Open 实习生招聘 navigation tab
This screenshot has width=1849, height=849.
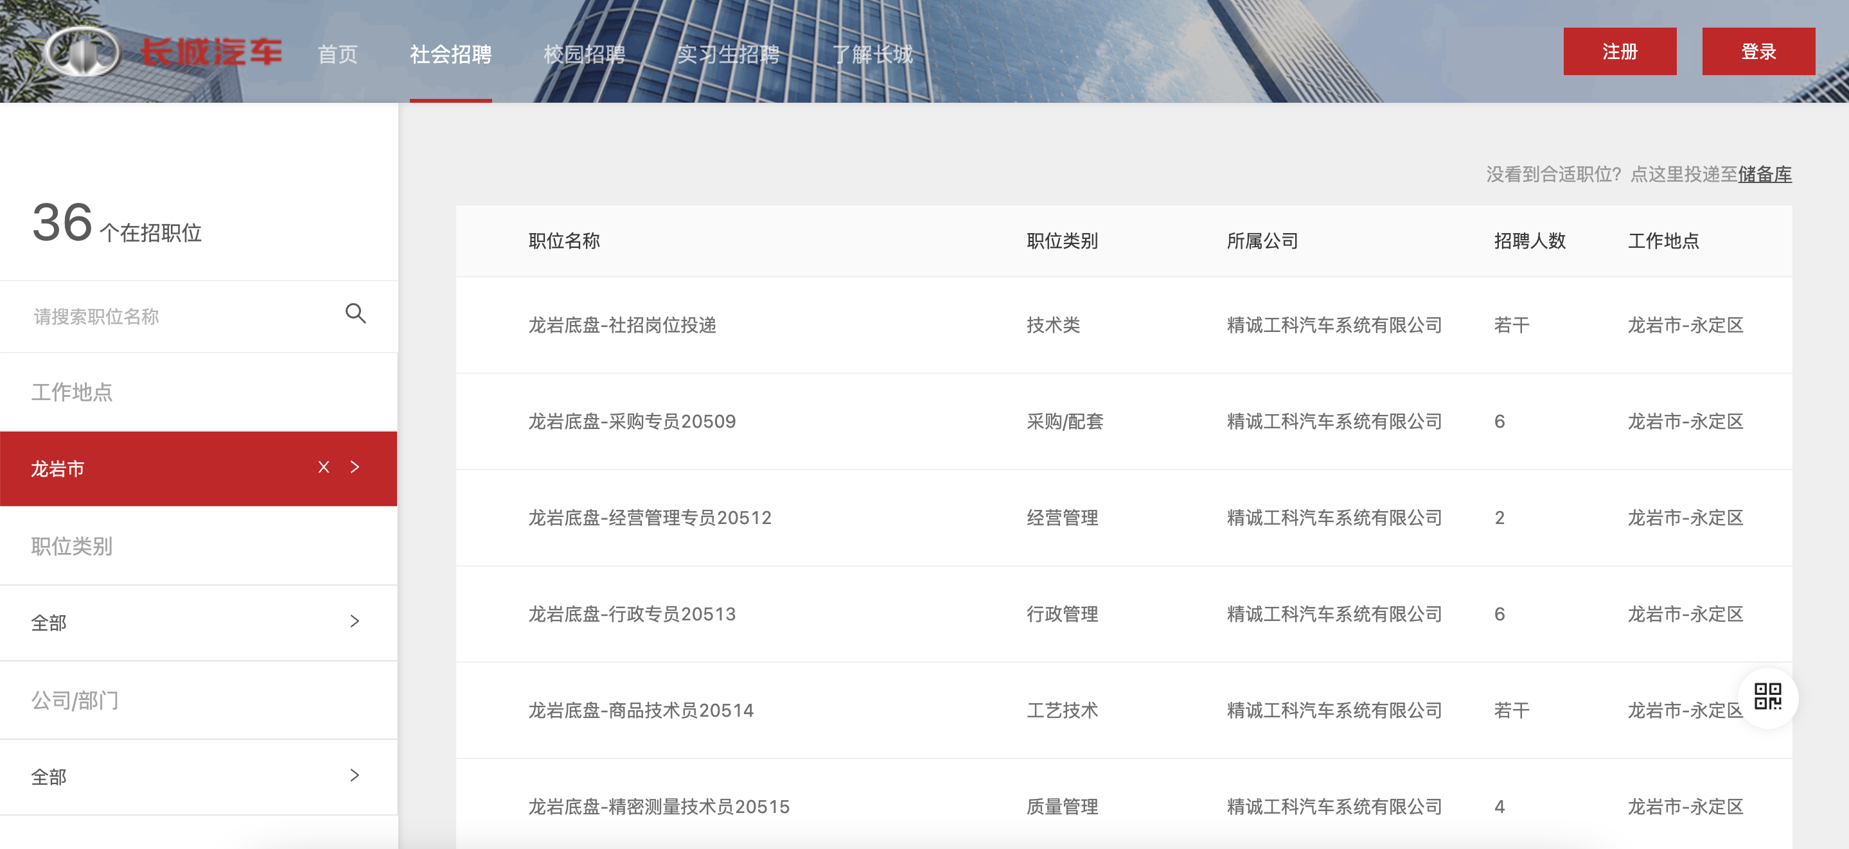728,54
